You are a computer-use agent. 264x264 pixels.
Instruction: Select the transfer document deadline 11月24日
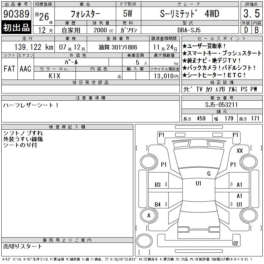click(165, 47)
